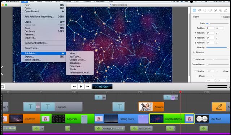231x135 pixels.
Task: Open the Audio properties speaker tab
Action: pos(200,10)
